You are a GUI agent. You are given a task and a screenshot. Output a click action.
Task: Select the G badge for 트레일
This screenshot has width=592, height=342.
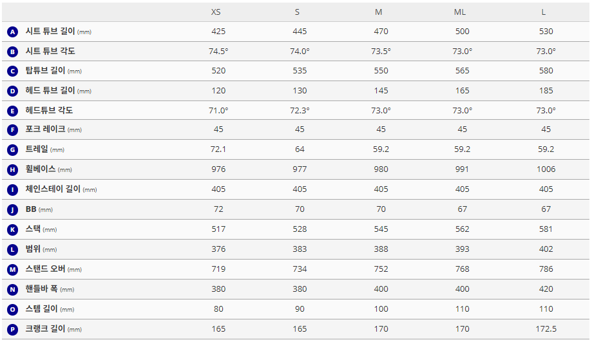click(13, 150)
